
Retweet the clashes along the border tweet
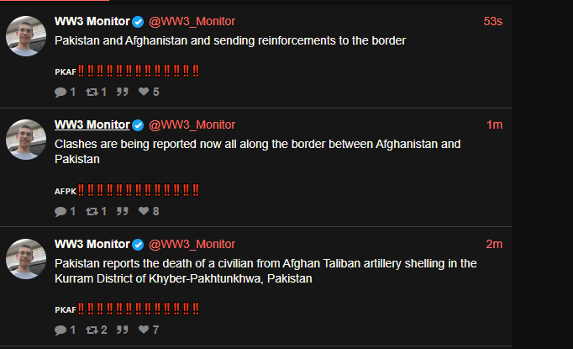point(92,211)
